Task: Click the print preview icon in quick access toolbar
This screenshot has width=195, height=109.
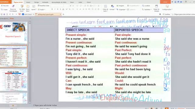Action: point(7,14)
